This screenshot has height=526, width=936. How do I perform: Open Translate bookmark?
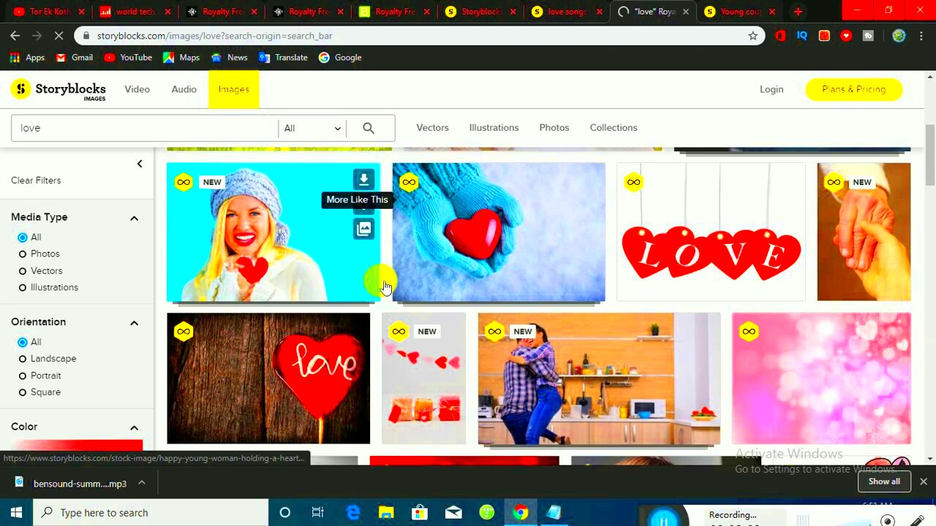pyautogui.click(x=282, y=58)
